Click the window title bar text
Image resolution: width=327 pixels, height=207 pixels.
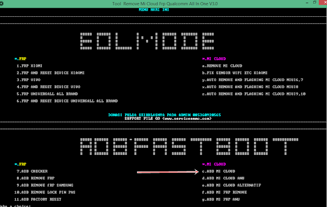point(165,4)
